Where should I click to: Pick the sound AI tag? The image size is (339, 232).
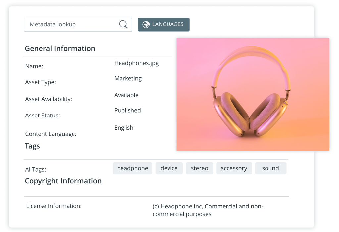pyautogui.click(x=270, y=168)
